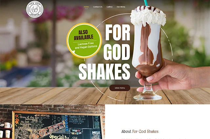This screenshot has height=139, width=210.
Task: Click the pink hanging flowers in background
Action: (58, 14)
